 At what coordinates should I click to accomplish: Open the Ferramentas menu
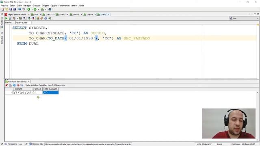tap(64, 5)
